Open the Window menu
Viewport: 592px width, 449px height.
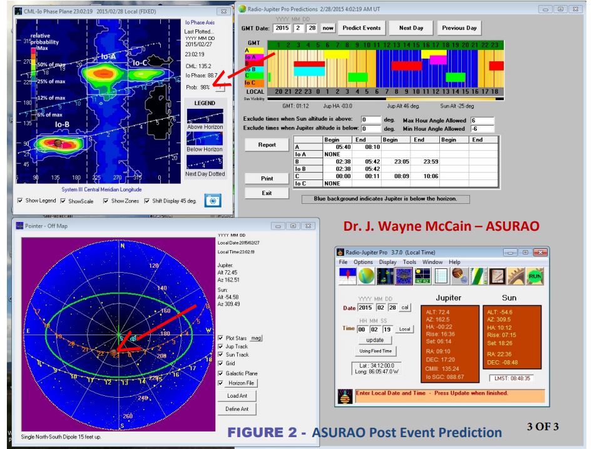point(432,262)
